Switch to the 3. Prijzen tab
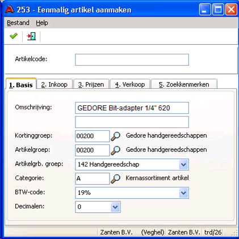Screen dimensions: 239x239 [91, 84]
